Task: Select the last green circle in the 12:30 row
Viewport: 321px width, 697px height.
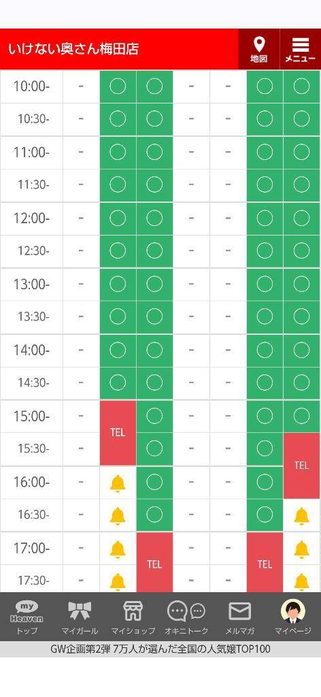Action: tap(301, 250)
